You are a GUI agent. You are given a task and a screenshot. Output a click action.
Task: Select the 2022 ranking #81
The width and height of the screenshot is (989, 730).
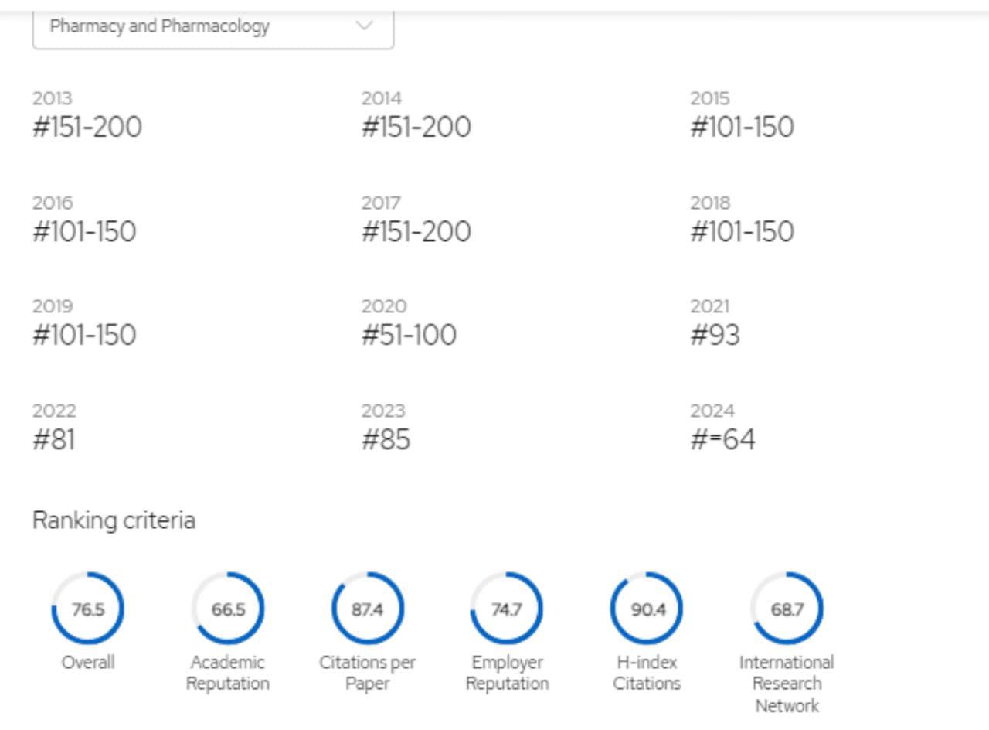54,439
